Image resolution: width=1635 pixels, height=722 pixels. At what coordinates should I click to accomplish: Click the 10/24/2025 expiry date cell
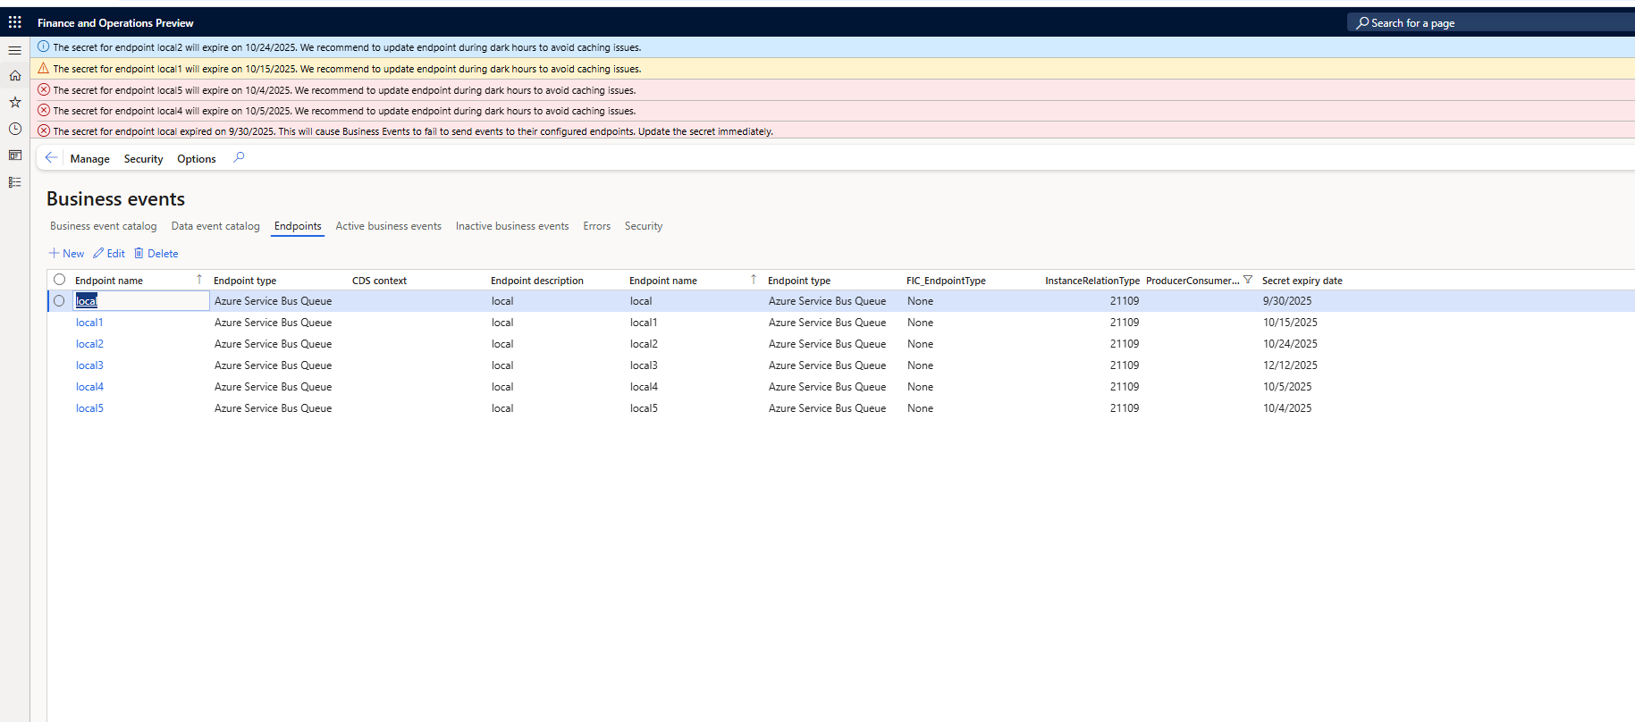[x=1290, y=344]
